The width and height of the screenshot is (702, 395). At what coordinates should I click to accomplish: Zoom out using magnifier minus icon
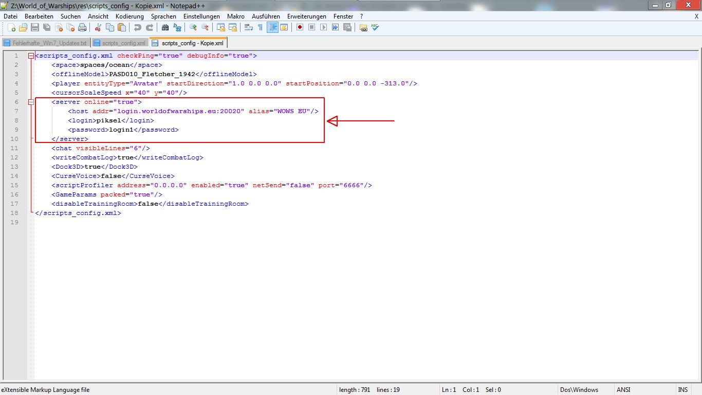pos(205,27)
